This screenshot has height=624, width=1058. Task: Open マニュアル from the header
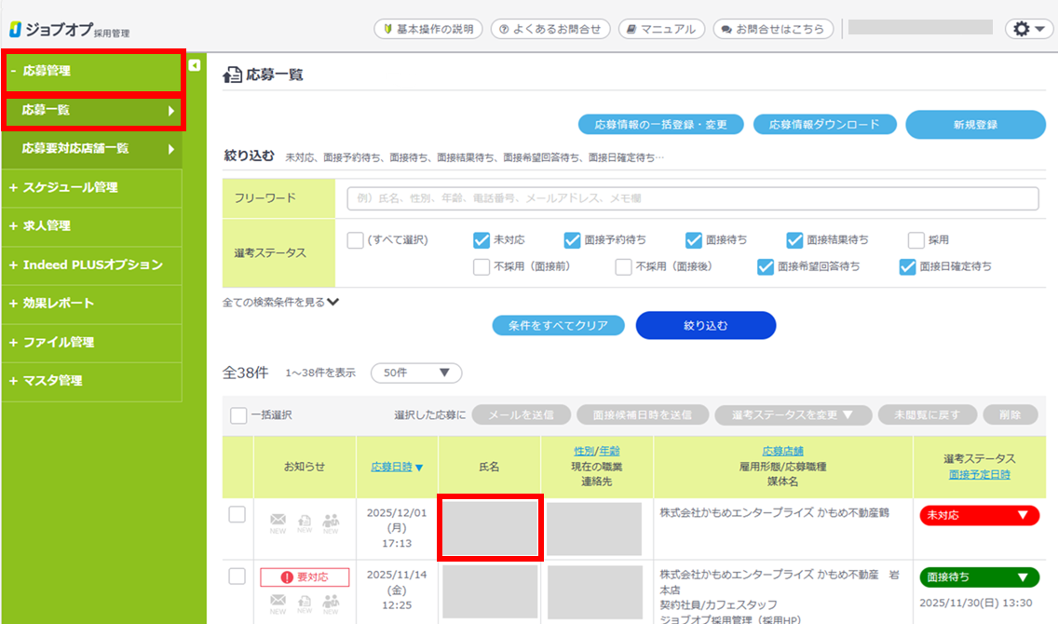coord(661,29)
